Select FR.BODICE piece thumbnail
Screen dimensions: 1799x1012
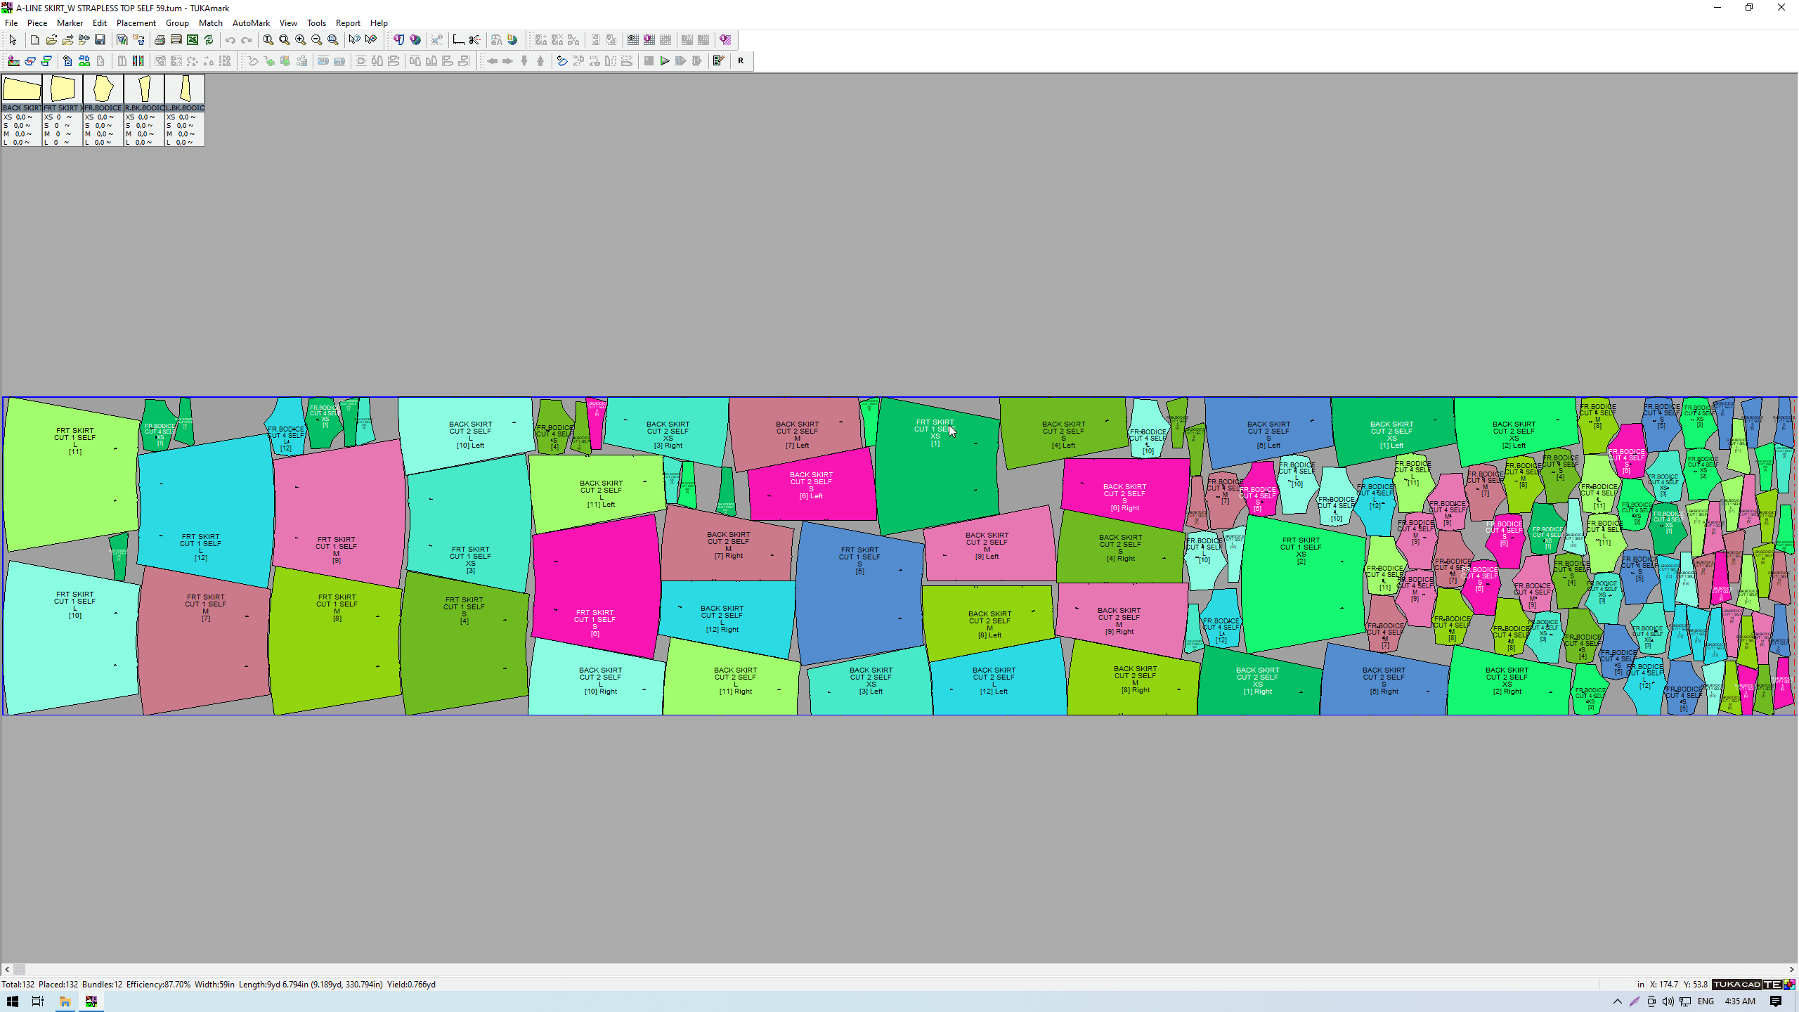pyautogui.click(x=103, y=90)
